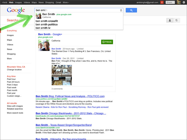Viewport: 187px width, 140px height.
Task: Choose suggestion ben smith crossfit
Action: [x=79, y=21]
